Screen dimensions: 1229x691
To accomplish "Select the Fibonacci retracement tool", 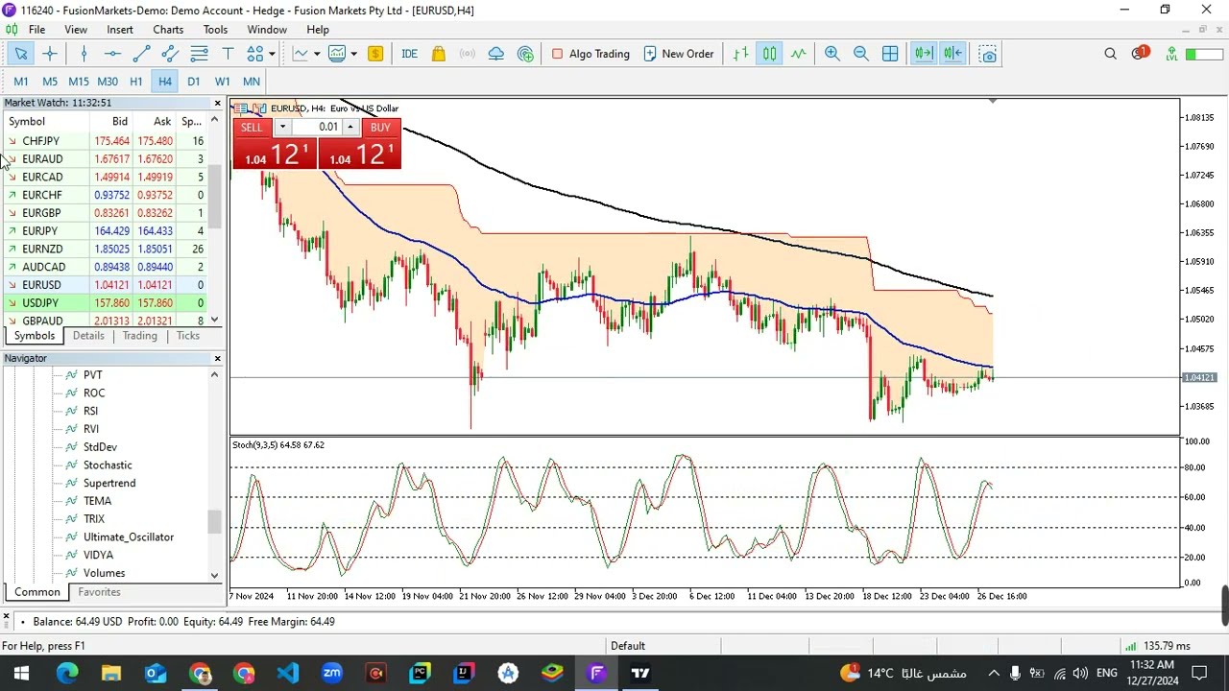I will (199, 54).
